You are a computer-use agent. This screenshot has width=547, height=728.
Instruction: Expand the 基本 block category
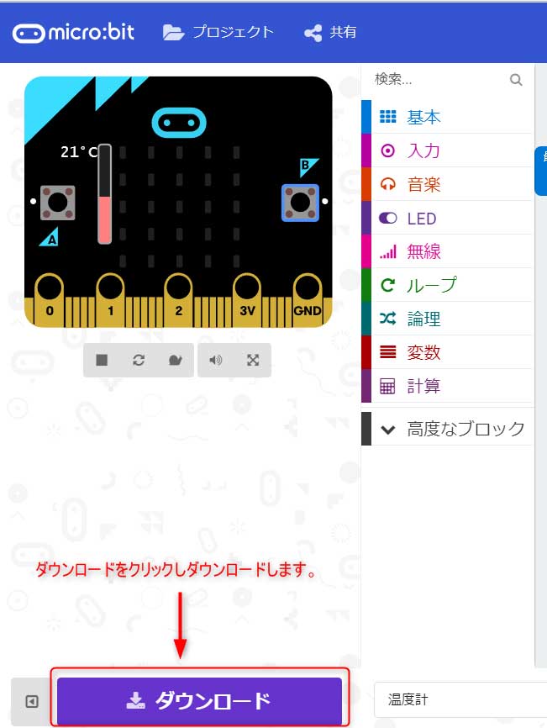point(447,117)
